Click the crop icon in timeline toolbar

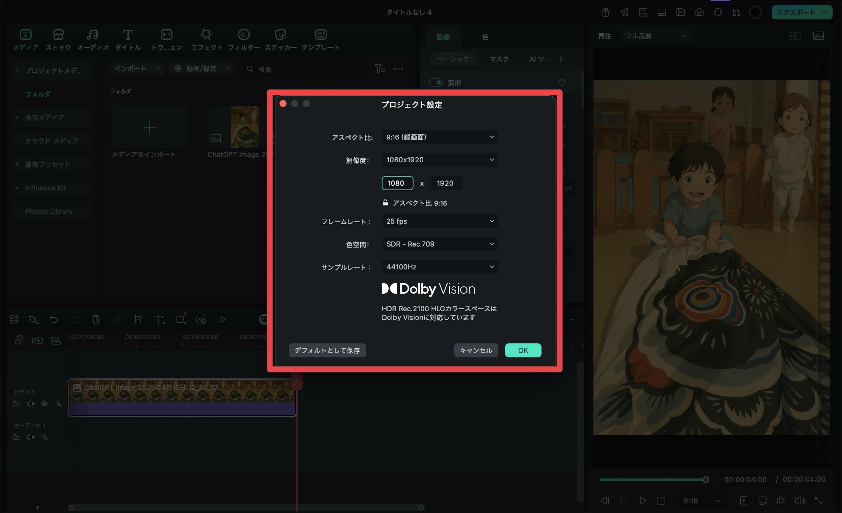tap(138, 319)
